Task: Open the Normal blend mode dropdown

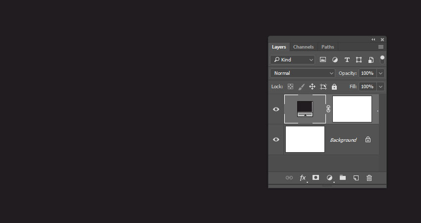Action: pyautogui.click(x=303, y=73)
